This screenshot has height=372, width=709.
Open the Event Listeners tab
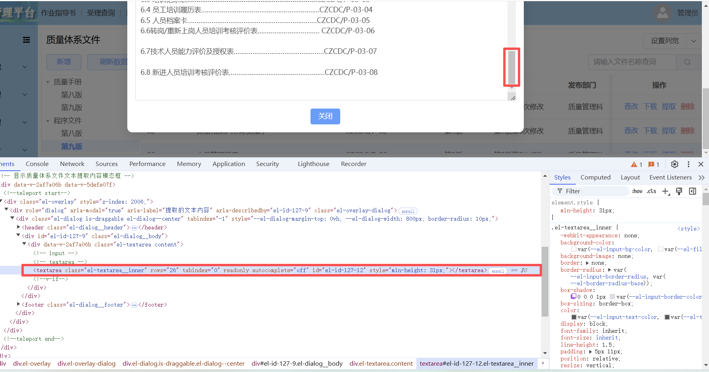pyautogui.click(x=671, y=177)
